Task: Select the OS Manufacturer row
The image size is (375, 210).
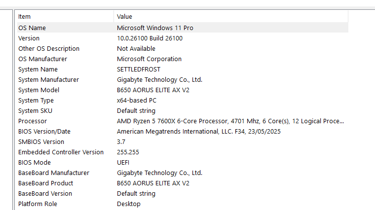Action: pyautogui.click(x=42, y=59)
